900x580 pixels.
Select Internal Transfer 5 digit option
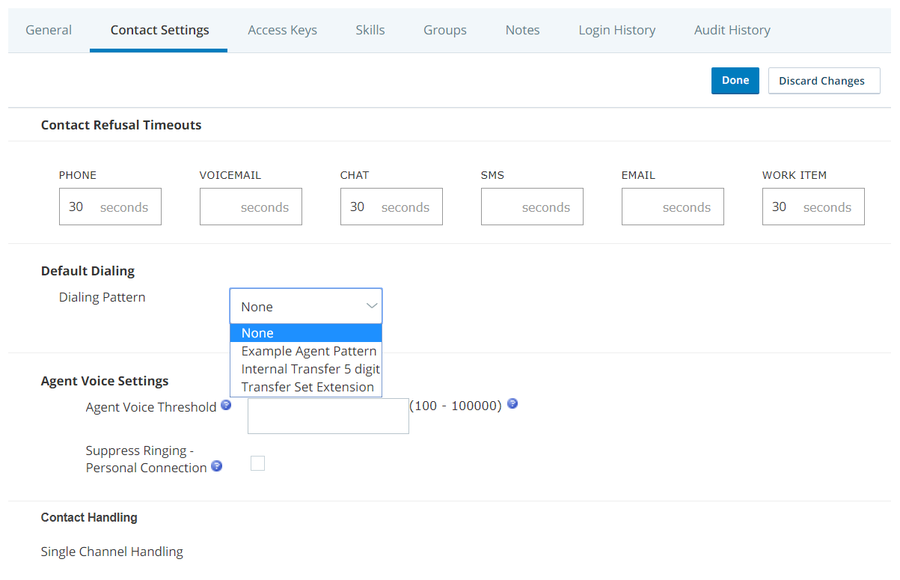tap(306, 369)
